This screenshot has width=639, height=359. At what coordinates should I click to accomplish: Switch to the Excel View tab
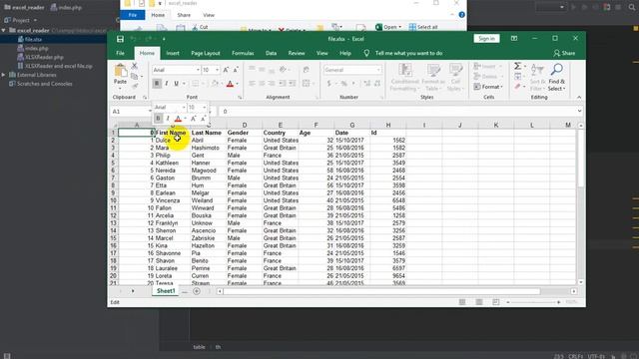321,53
